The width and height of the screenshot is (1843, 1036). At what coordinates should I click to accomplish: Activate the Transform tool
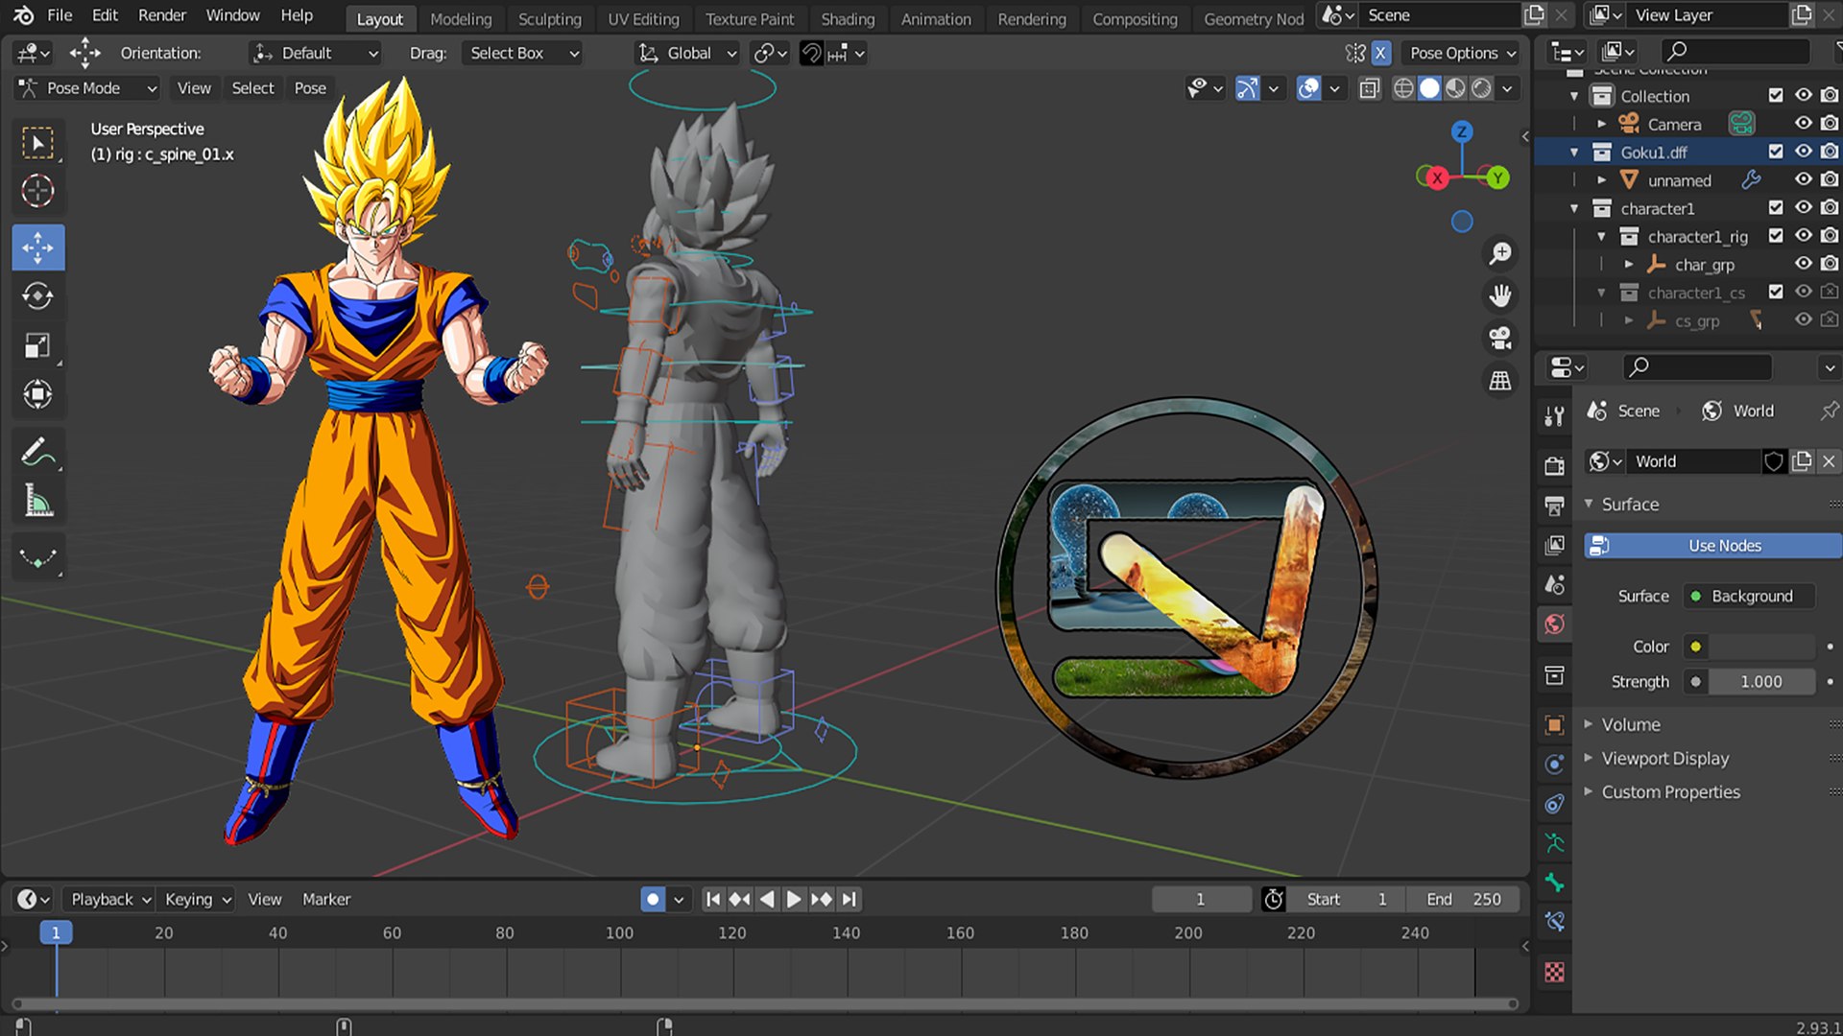37,394
